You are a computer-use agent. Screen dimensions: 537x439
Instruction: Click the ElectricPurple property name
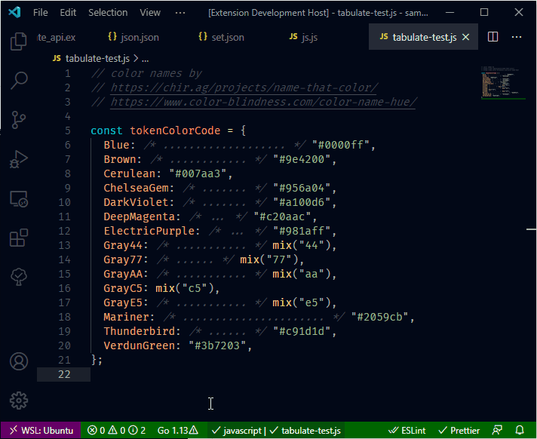[x=149, y=231]
